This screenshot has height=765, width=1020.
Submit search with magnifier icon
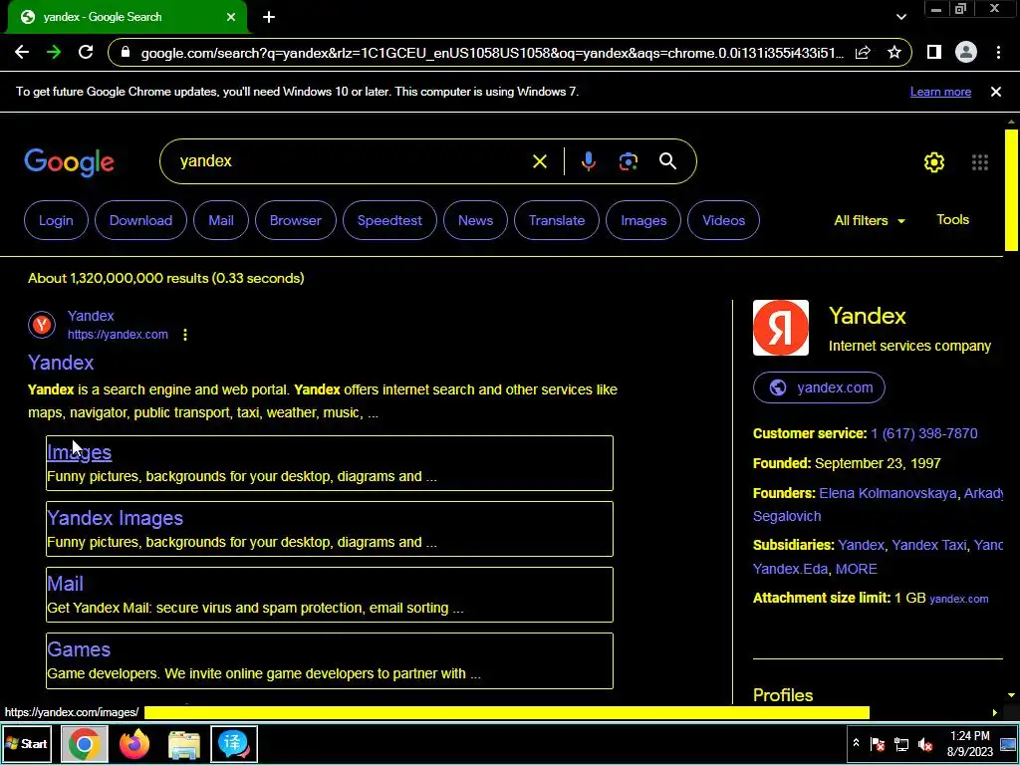point(667,161)
